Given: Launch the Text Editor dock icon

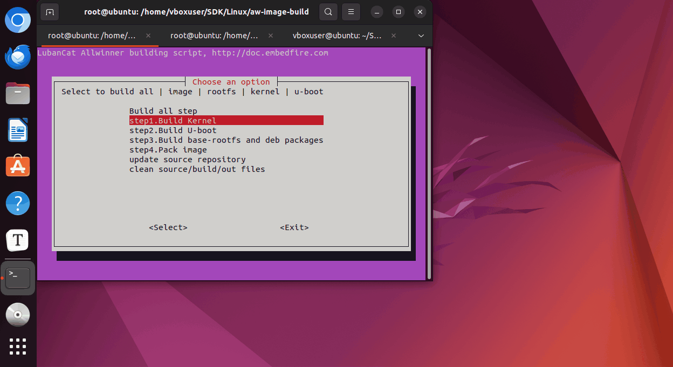Looking at the screenshot, I should 18,240.
